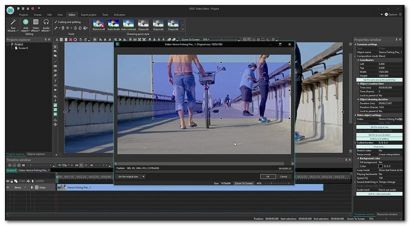
Task: Toggle Playing backwards property value
Action: 381,173
